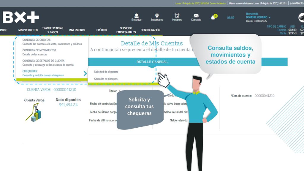The width and height of the screenshot is (304, 171).
Task: Click the B×+ bank logo
Action: tap(21, 17)
